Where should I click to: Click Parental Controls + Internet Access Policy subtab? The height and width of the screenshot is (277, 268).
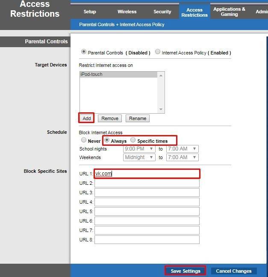122,24
